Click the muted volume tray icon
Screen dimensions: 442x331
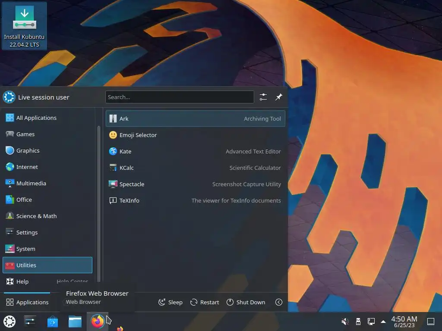click(345, 322)
